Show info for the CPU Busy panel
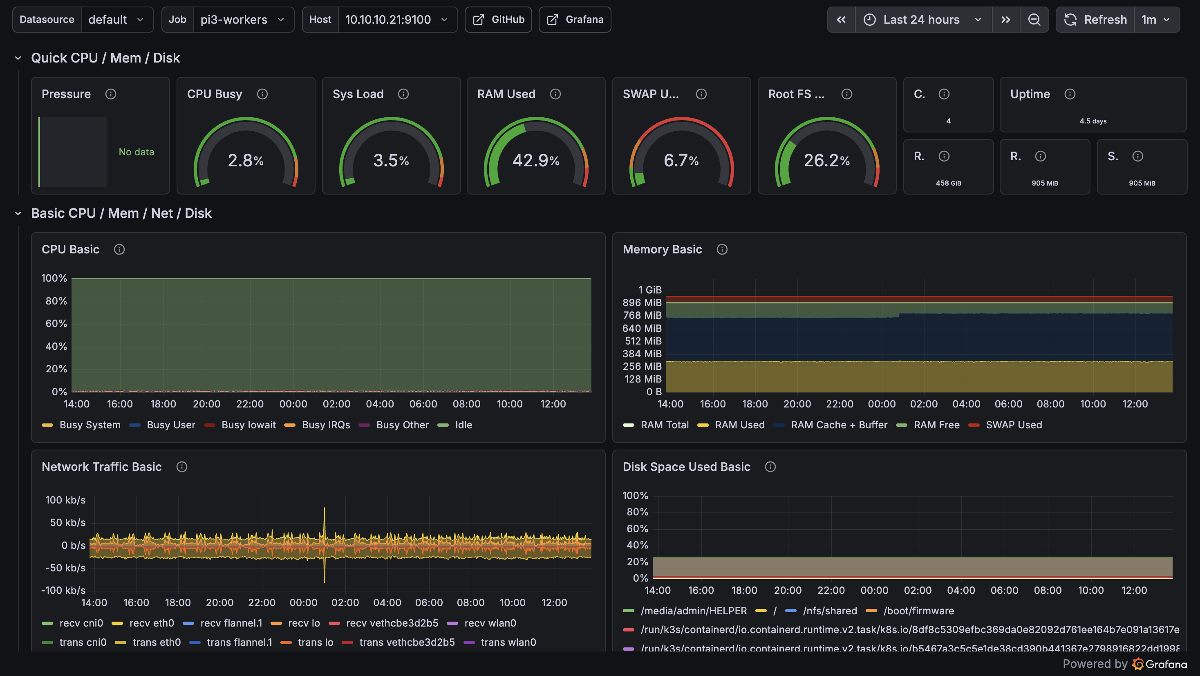The image size is (1200, 676). point(262,94)
